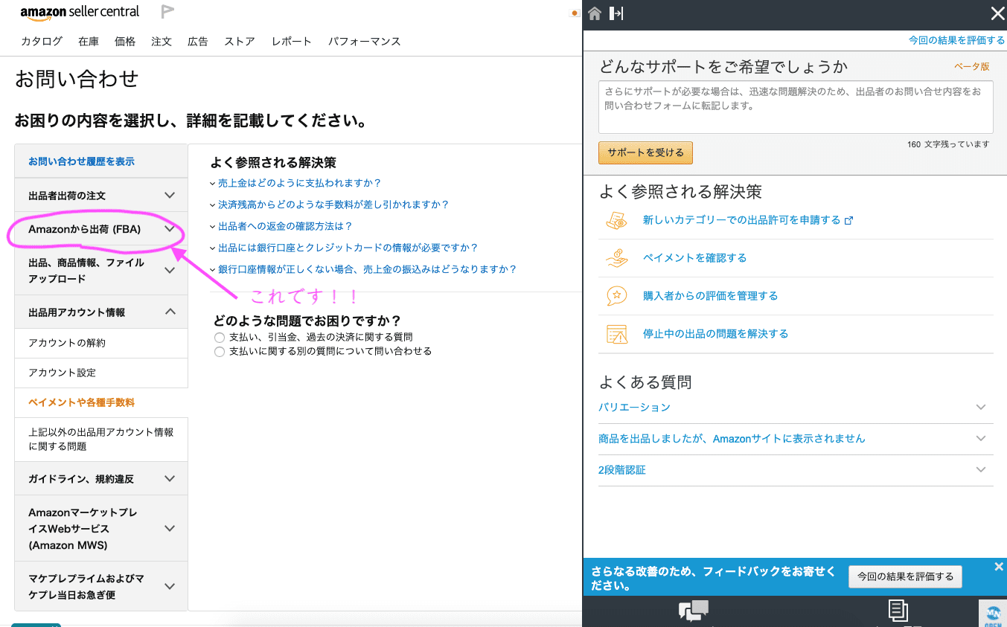
Task: Click the buyer feedback star icon
Action: coord(617,296)
